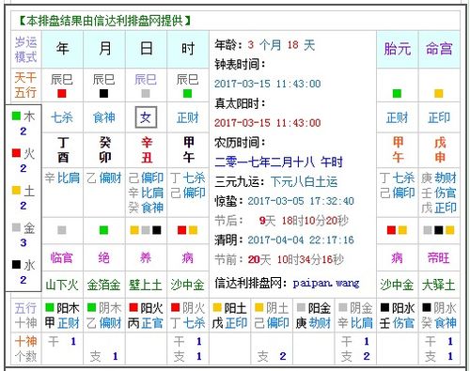Select the 年 pillar header

pos(62,49)
